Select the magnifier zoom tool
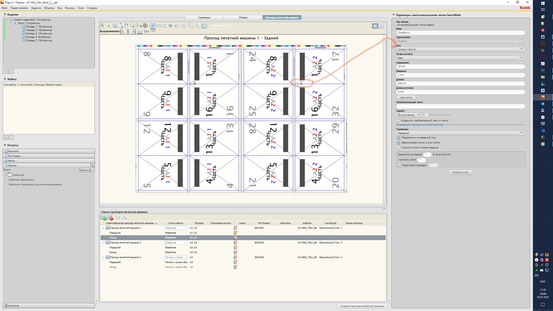Screen dimensions: 553x311 132,26
